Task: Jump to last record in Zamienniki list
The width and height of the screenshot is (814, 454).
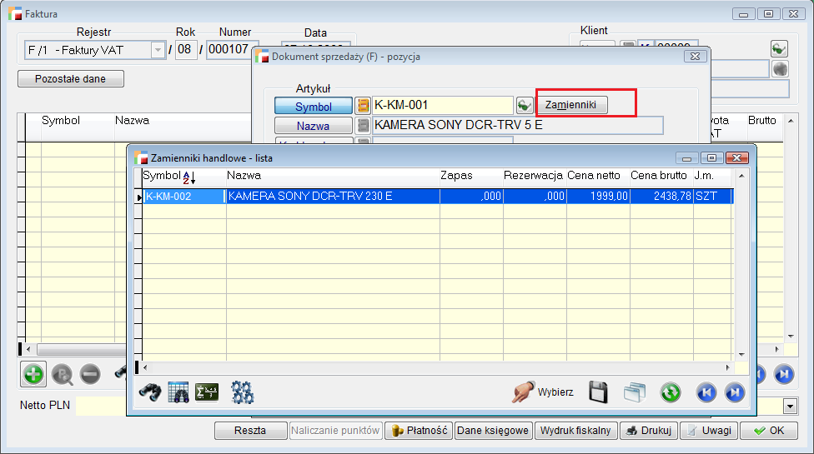Action: pos(734,392)
